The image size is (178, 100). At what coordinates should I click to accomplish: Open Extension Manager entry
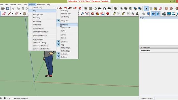43,36
